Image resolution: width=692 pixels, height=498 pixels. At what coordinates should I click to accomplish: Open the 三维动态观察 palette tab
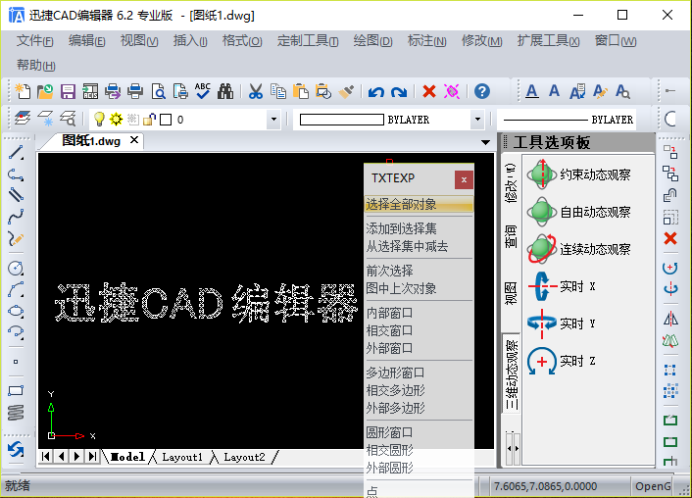pyautogui.click(x=512, y=373)
